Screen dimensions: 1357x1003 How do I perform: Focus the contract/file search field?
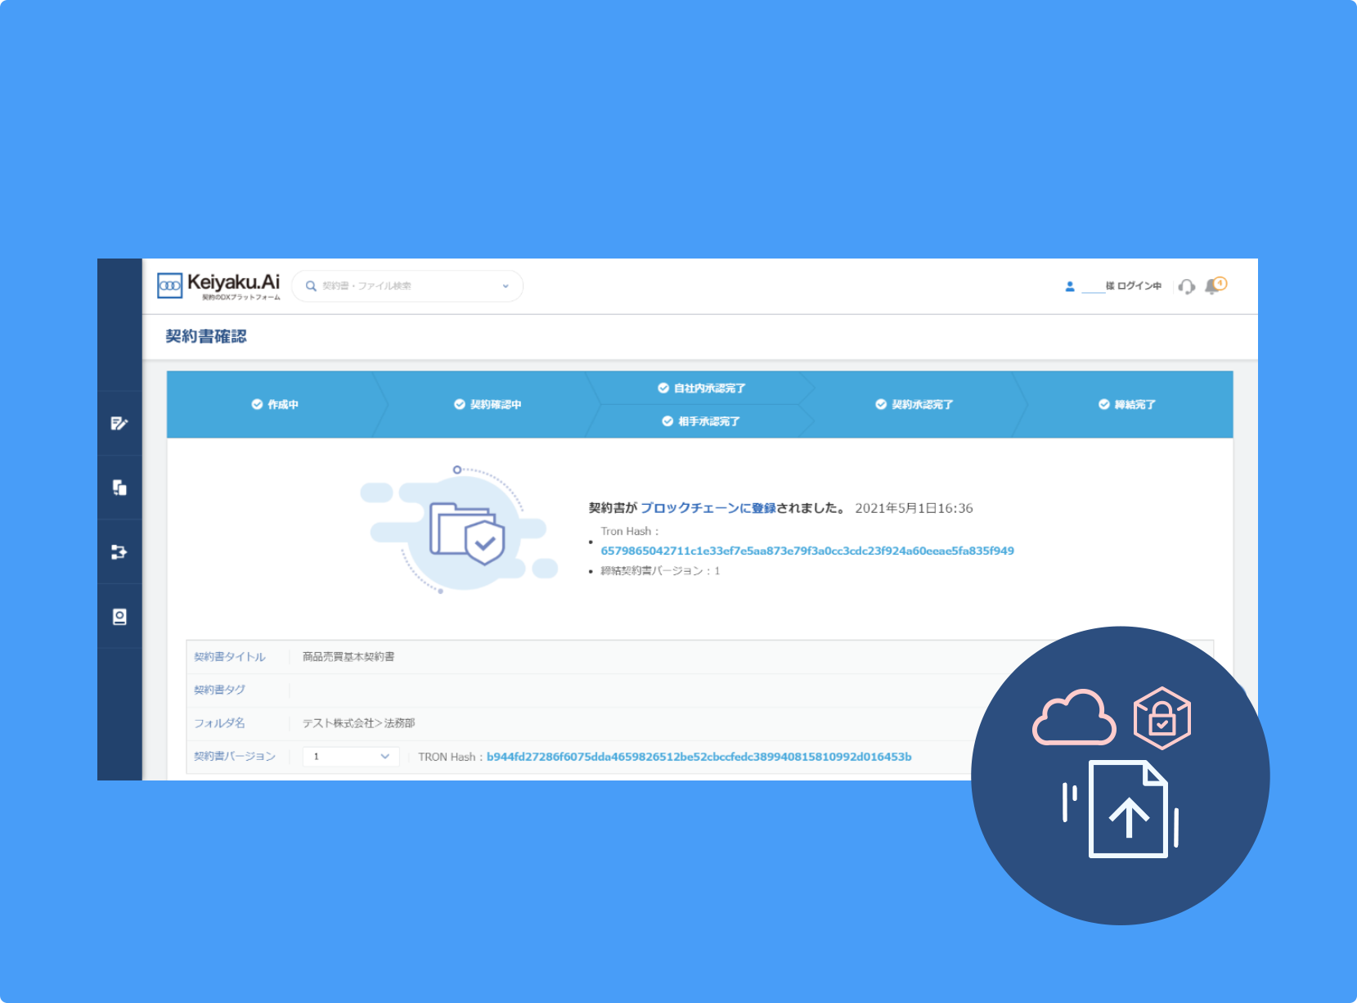point(407,286)
